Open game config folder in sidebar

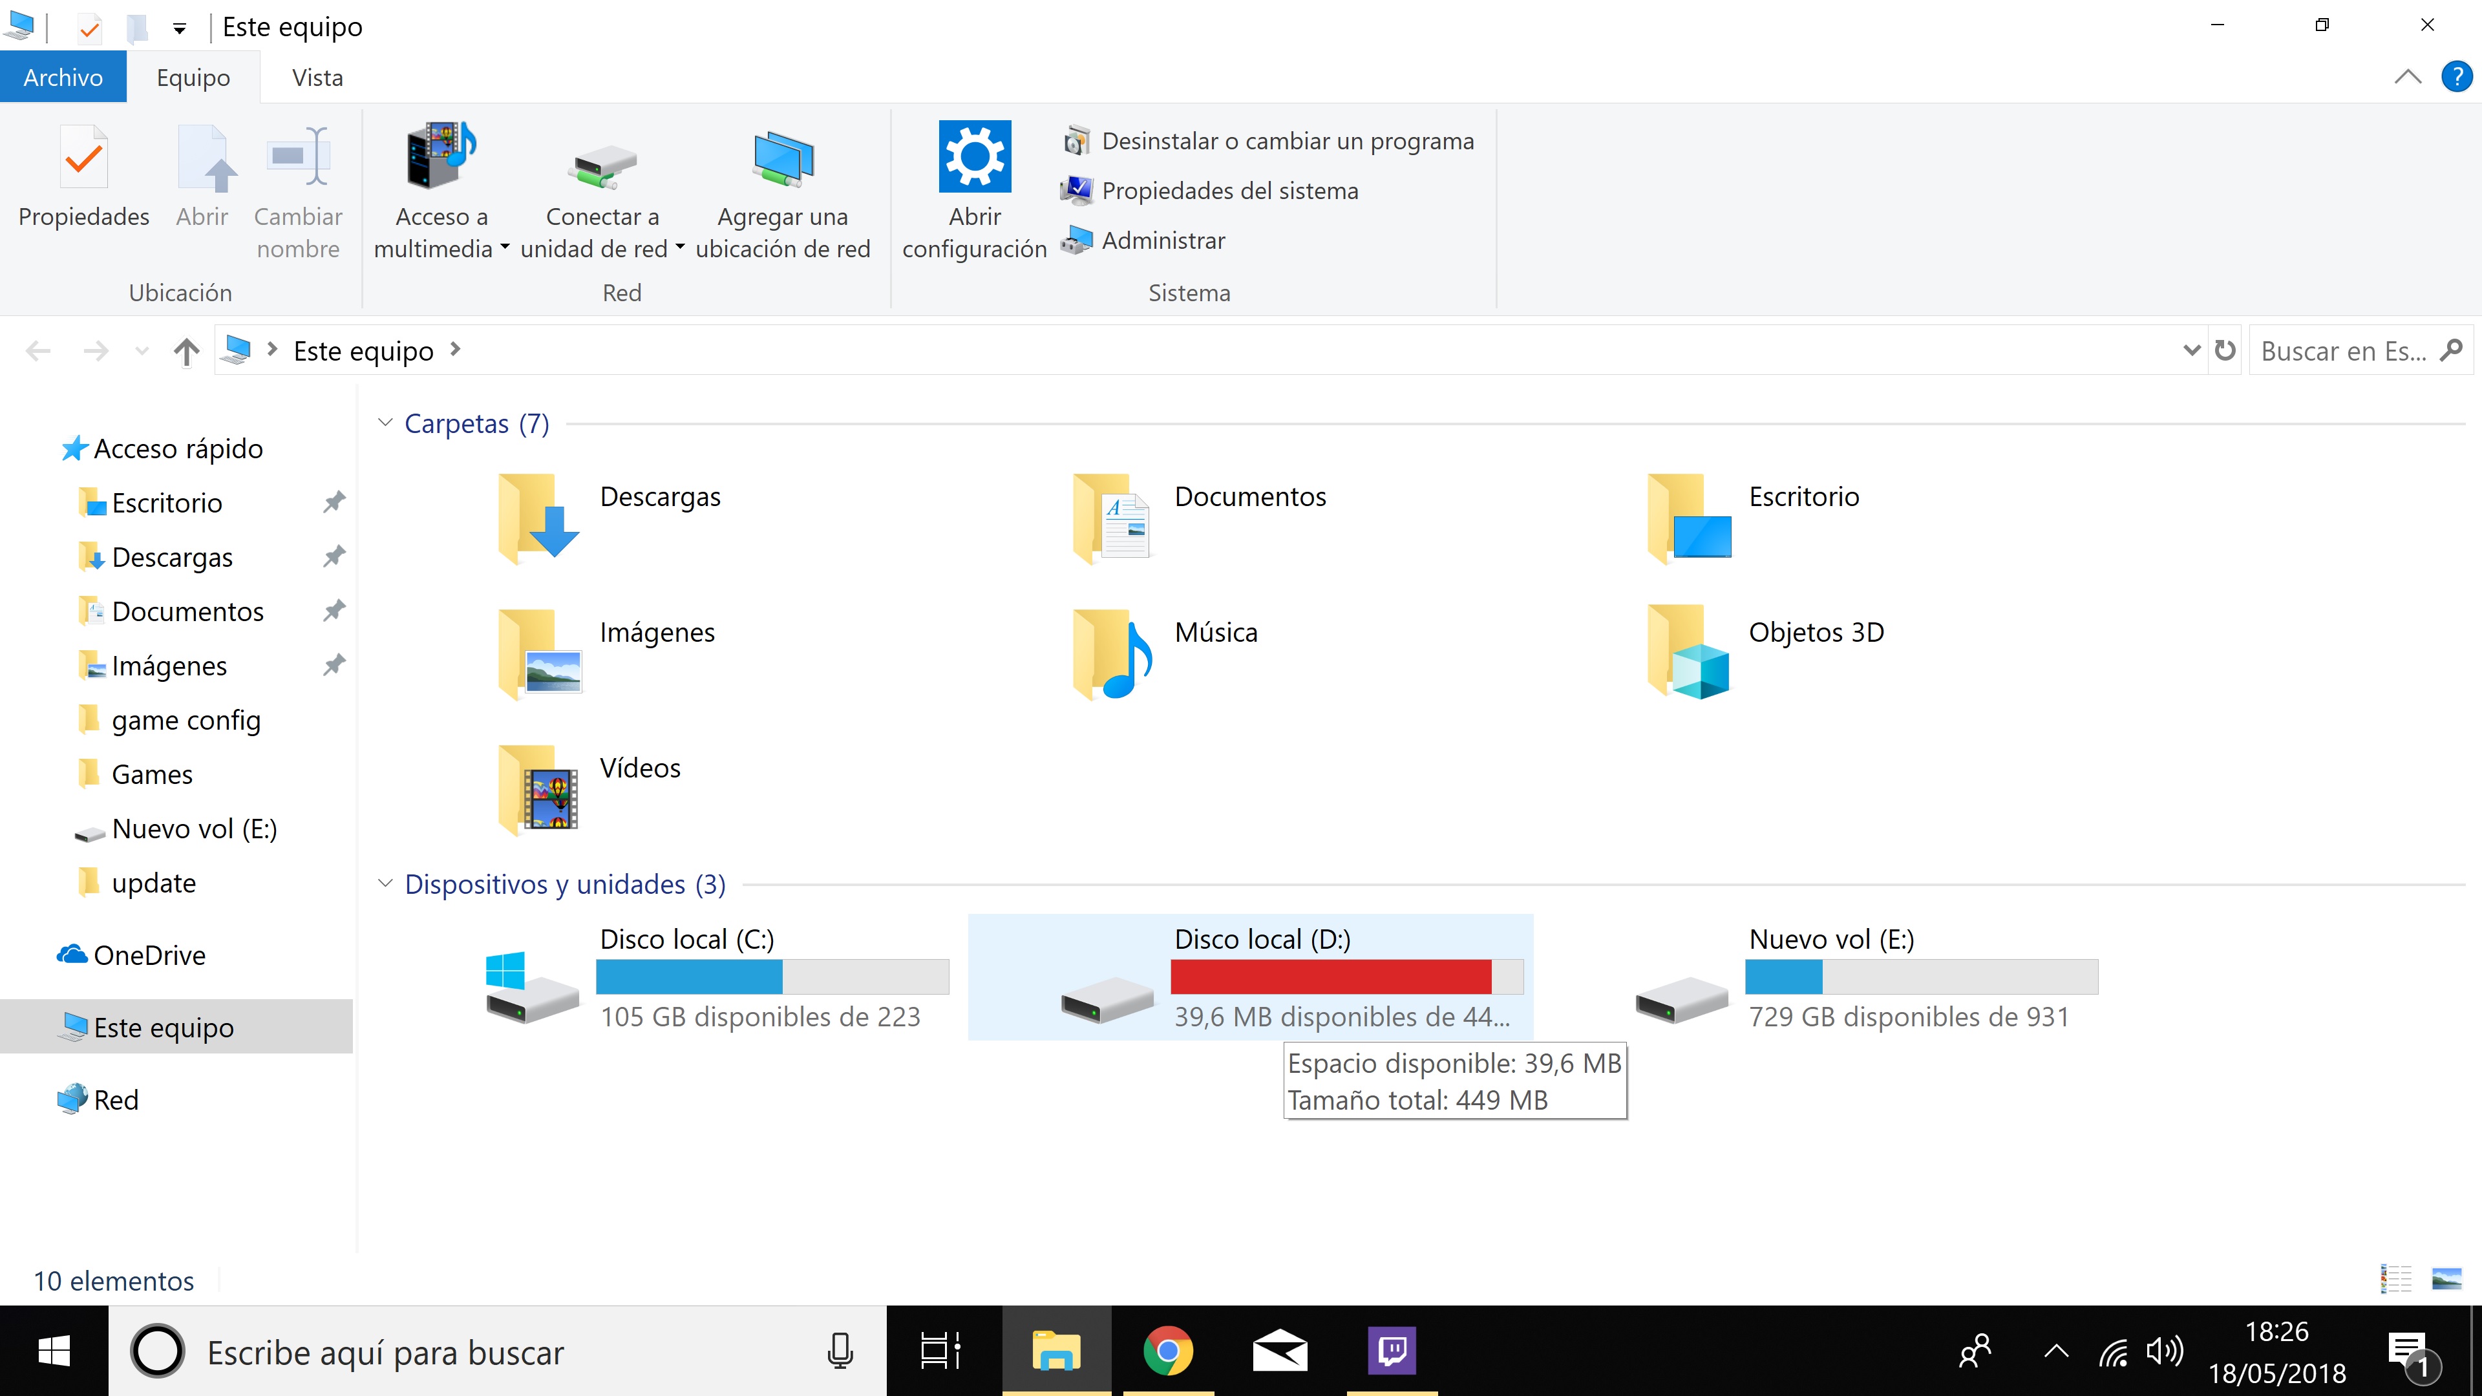click(185, 720)
